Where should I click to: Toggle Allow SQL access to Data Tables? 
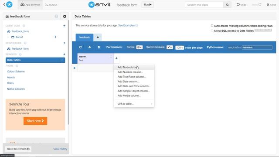click(x=212, y=31)
